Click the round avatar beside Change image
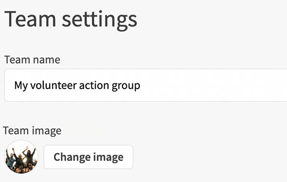Image resolution: width=287 pixels, height=182 pixels. tap(21, 157)
